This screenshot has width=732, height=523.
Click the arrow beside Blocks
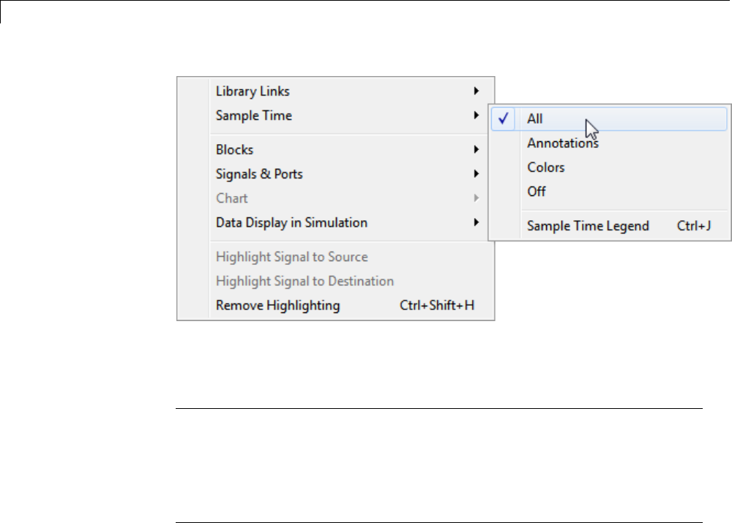click(476, 150)
